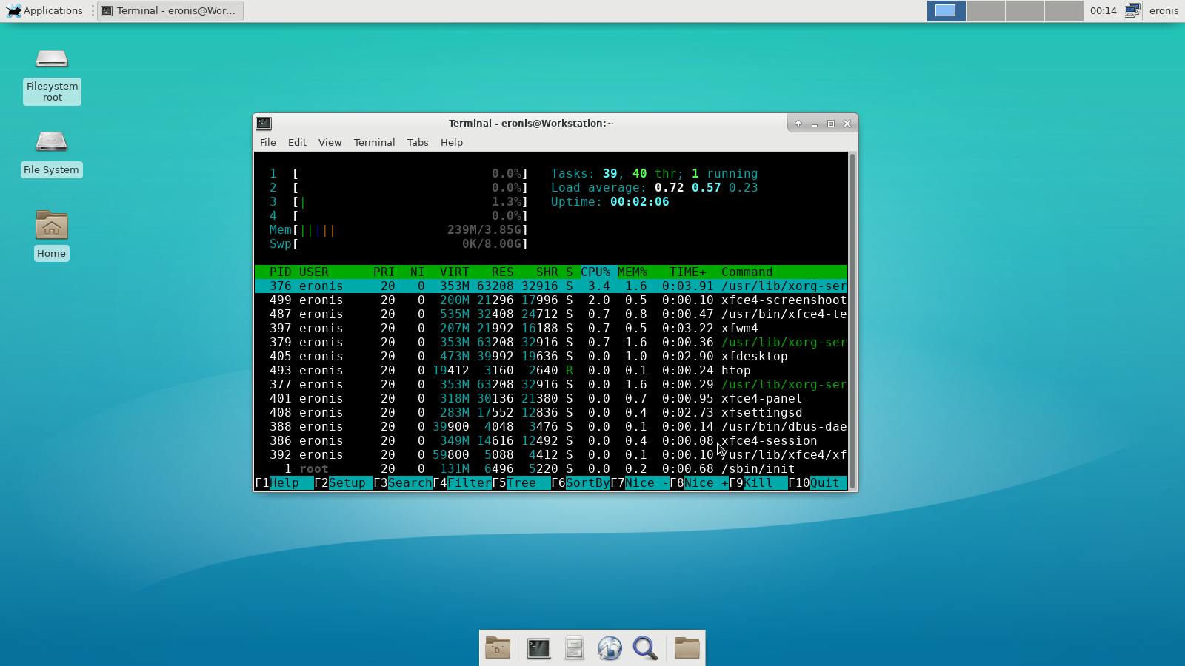Sort htop by USER column header
The width and height of the screenshot is (1185, 666).
[314, 272]
